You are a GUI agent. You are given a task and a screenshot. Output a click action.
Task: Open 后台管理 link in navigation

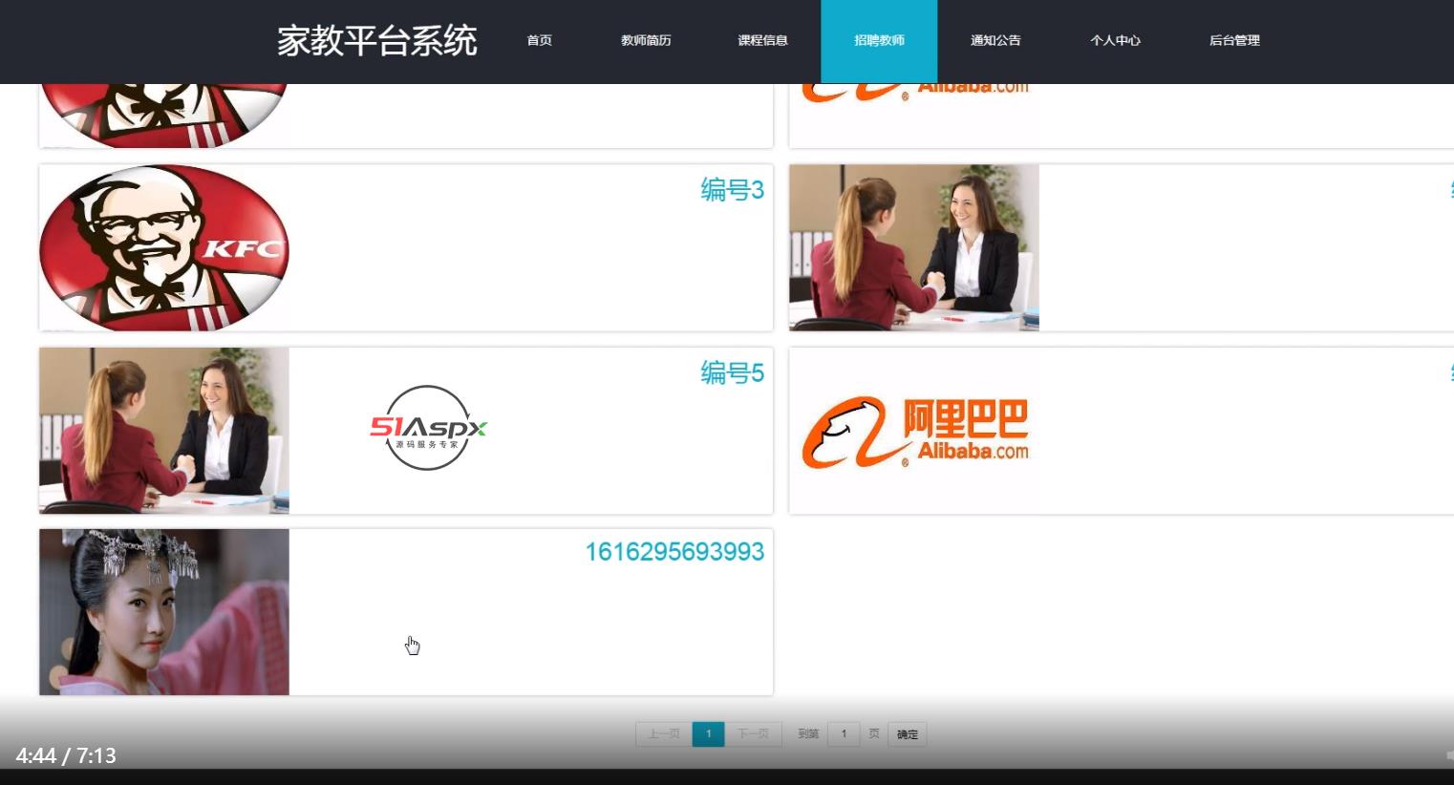pos(1234,40)
